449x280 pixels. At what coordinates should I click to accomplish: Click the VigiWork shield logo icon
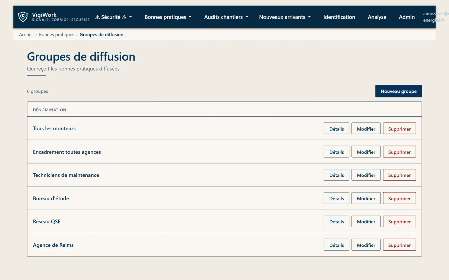23,17
